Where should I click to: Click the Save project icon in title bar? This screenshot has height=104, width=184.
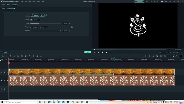coord(166,2)
